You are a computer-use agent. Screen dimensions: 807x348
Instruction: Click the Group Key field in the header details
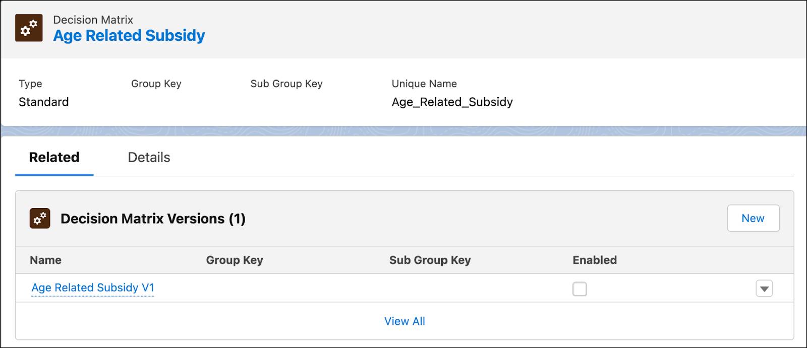156,84
